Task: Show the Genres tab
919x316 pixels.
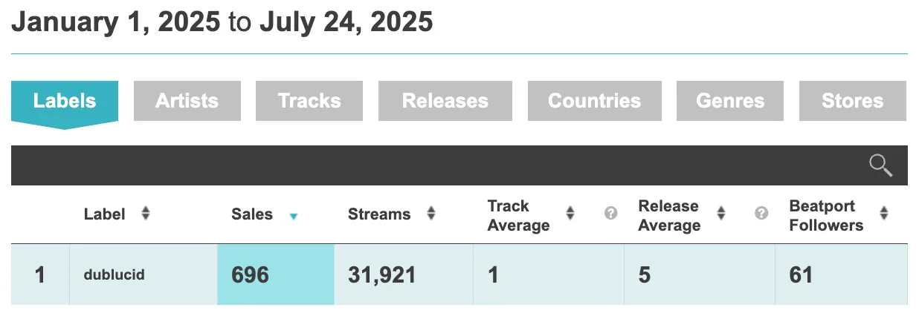Action: pyautogui.click(x=730, y=101)
